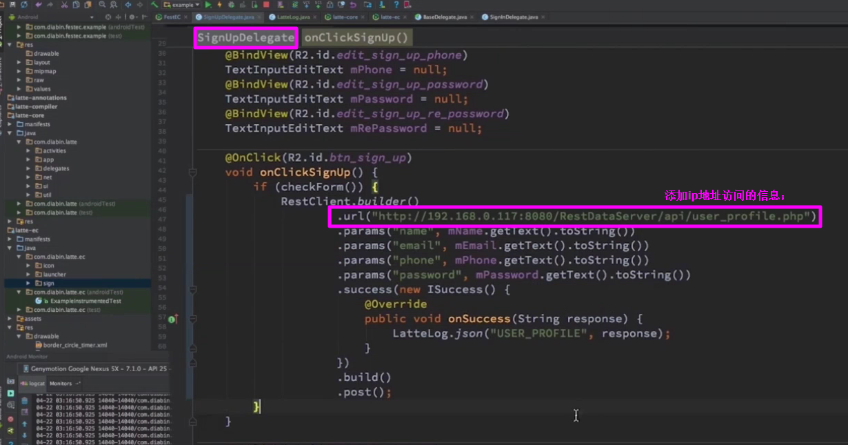Expand the mipmap folder arrow
Screen dimensions: 848x445
tap(21, 71)
